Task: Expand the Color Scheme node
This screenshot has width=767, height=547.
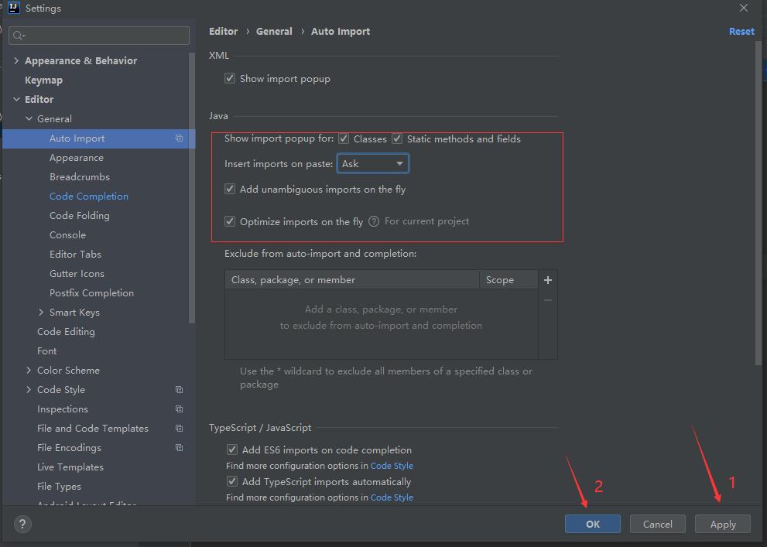Action: [29, 371]
